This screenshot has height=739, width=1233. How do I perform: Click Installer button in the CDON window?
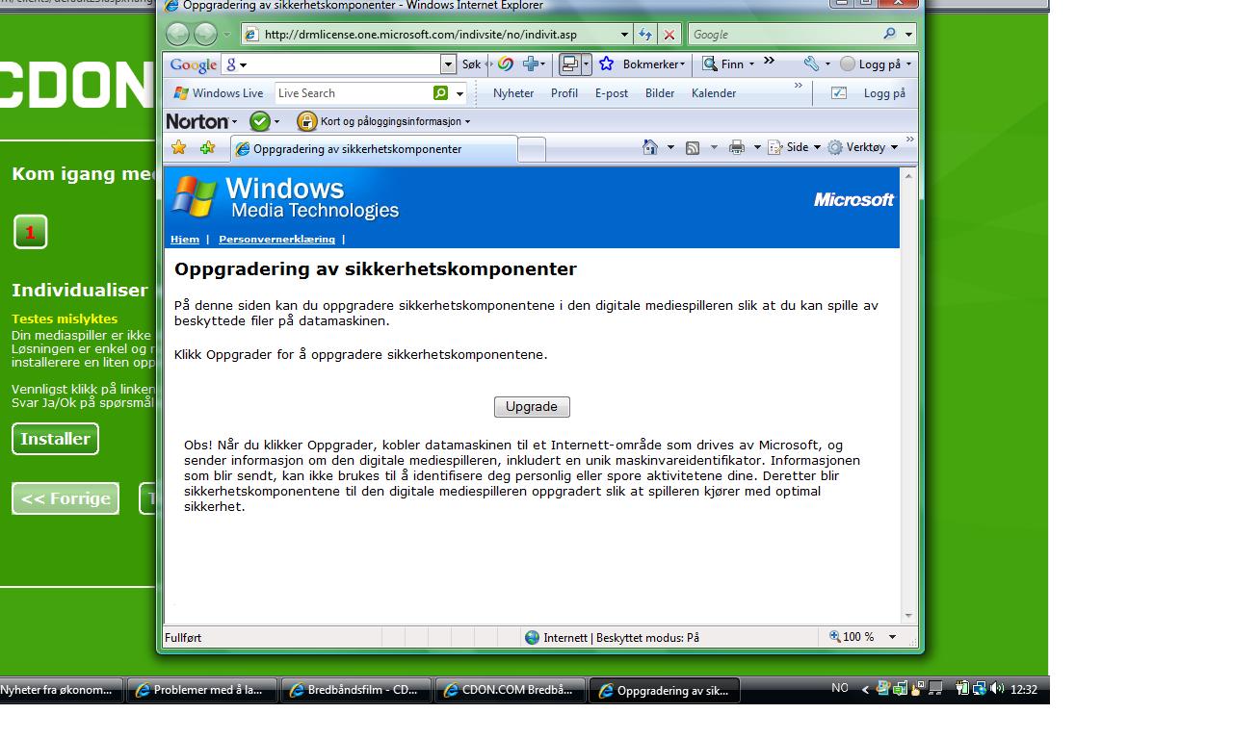click(55, 439)
